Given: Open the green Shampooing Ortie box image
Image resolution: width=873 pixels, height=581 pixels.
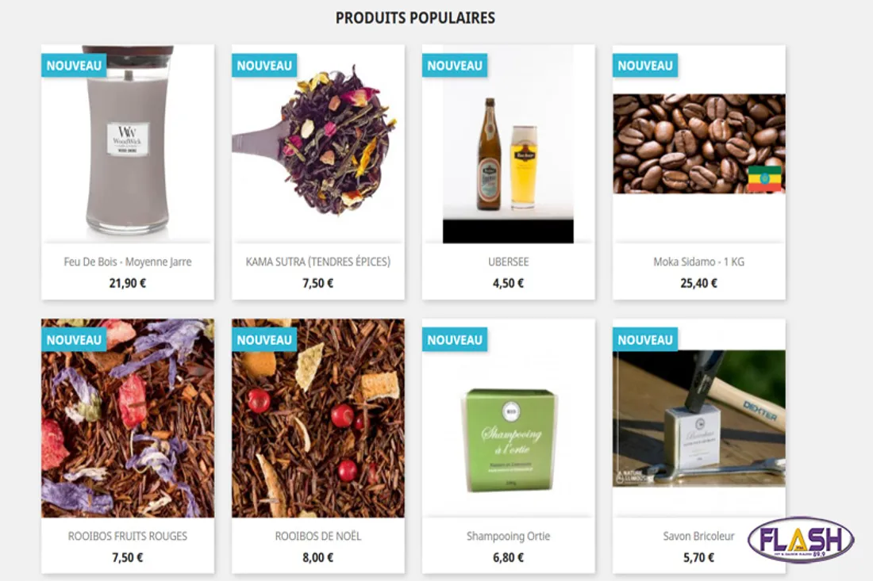Looking at the screenshot, I should [508, 440].
